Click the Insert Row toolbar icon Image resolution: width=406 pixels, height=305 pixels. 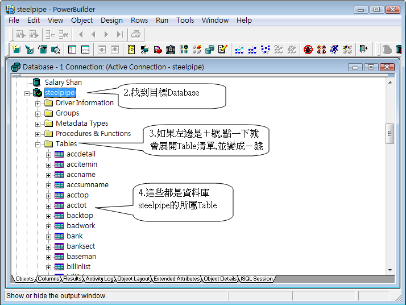coord(50,34)
